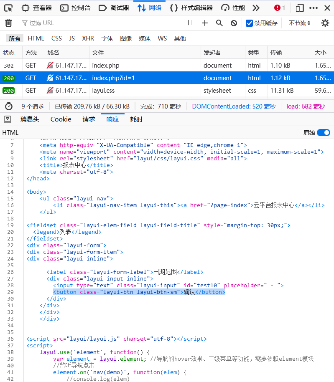Open the 请求 request tab
The height and width of the screenshot is (382, 334).
(x=89, y=119)
